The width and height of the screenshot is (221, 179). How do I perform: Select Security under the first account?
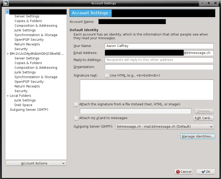tap(21, 49)
